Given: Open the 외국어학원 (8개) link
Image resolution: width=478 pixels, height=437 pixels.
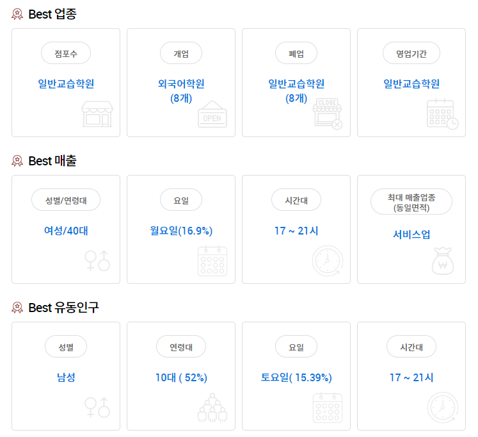Looking at the screenshot, I should point(181,91).
